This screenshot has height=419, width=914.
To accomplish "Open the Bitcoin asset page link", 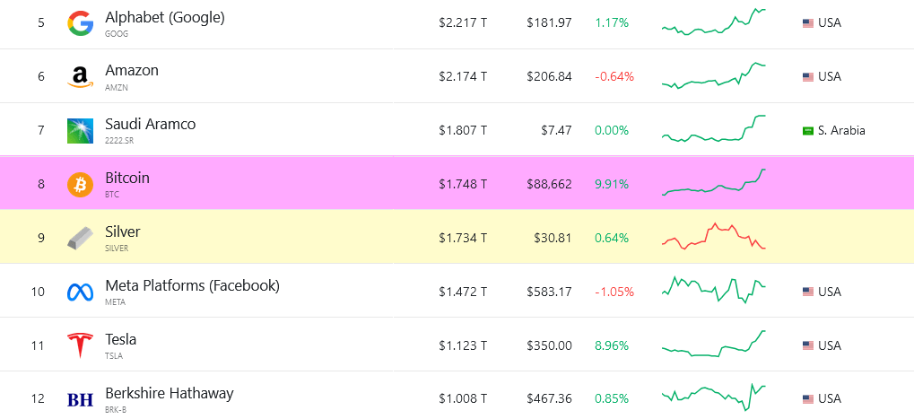I will pos(127,179).
